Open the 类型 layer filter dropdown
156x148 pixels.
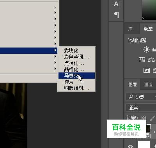tap(141, 97)
